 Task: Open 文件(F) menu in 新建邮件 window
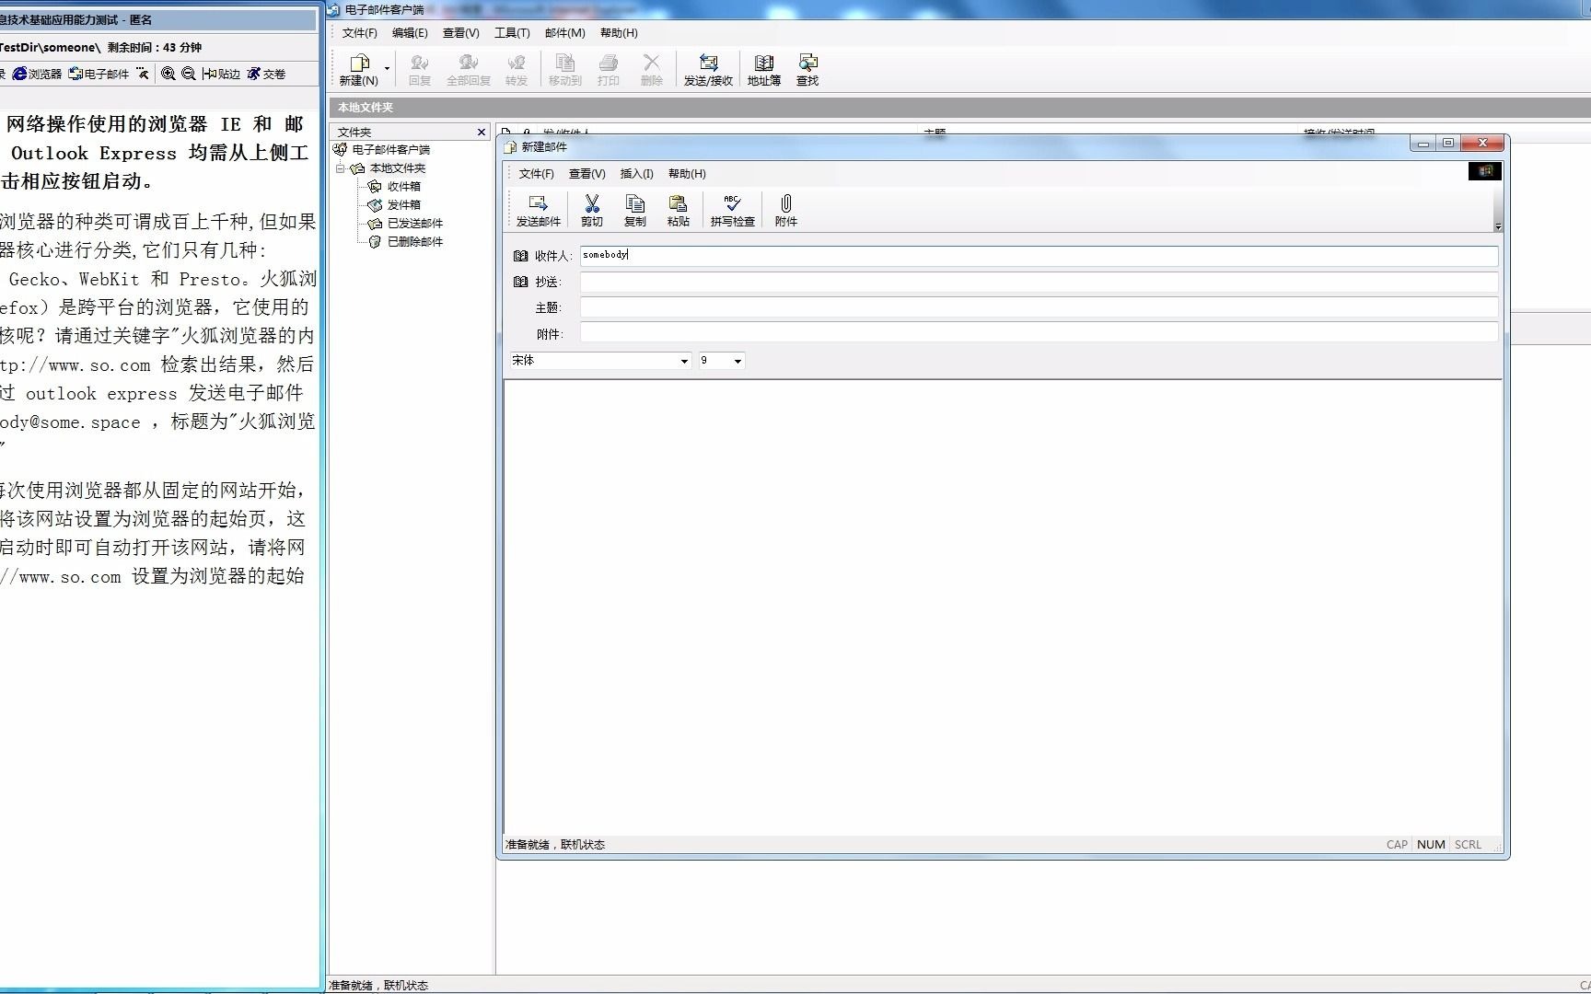coord(537,174)
